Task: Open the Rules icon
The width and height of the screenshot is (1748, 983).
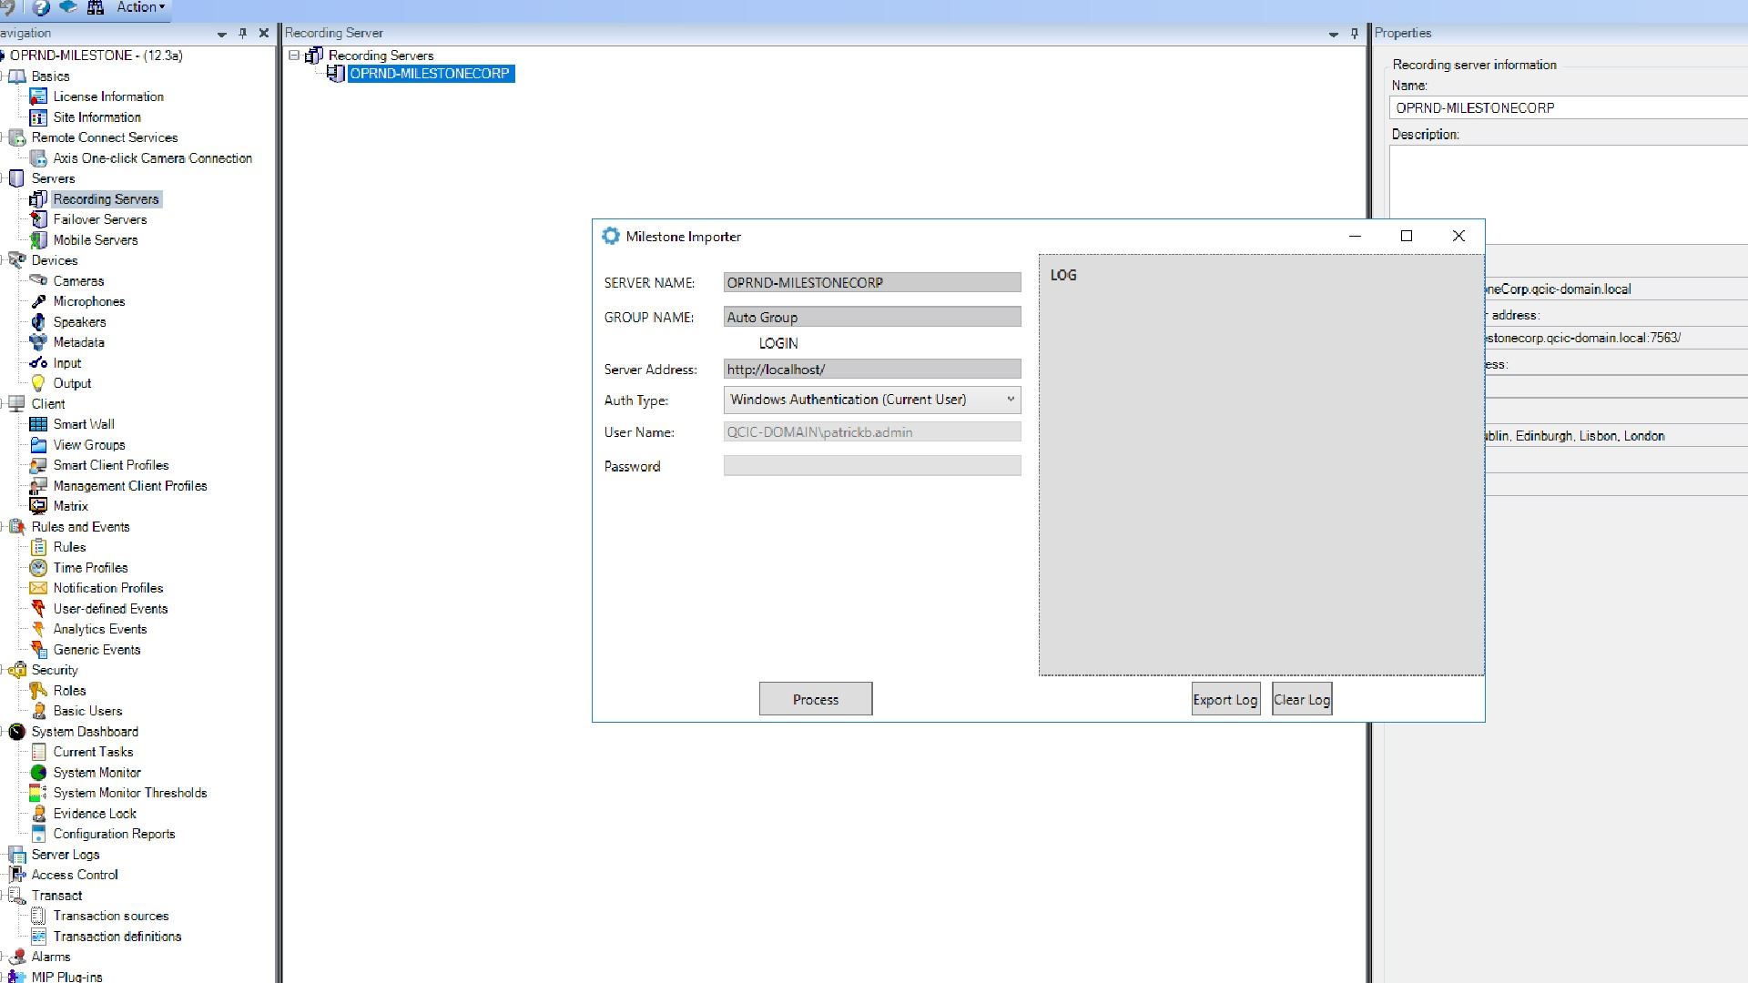Action: coord(38,547)
